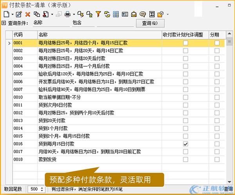Toggle 分期 checkbox for row 0001
The image size is (235, 195).
click(217, 43)
